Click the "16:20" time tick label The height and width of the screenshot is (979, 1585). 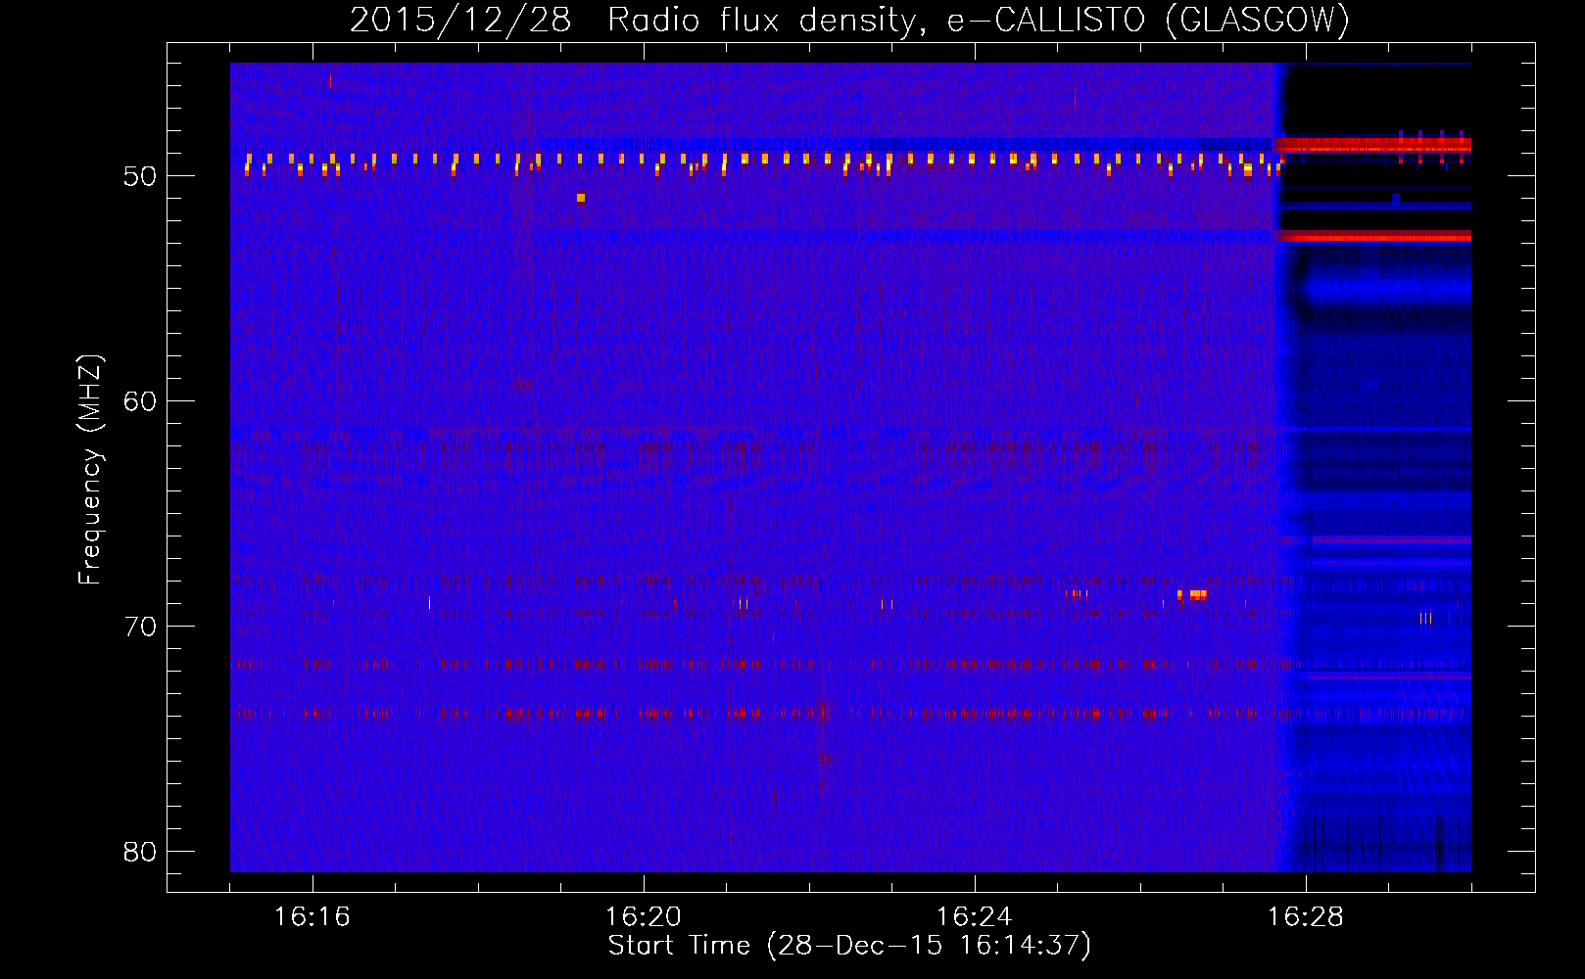click(x=644, y=917)
